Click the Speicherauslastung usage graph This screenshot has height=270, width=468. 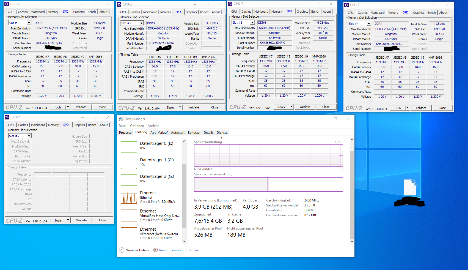click(x=269, y=156)
